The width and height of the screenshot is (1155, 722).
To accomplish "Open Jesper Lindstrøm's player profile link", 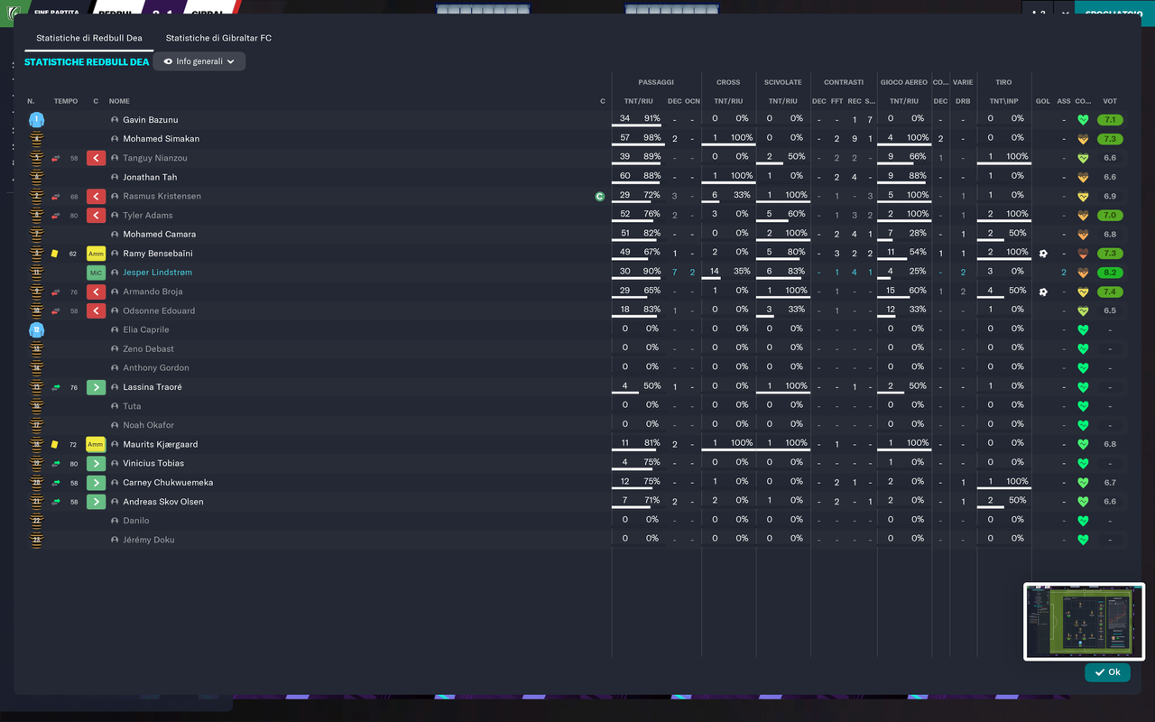I will (157, 273).
